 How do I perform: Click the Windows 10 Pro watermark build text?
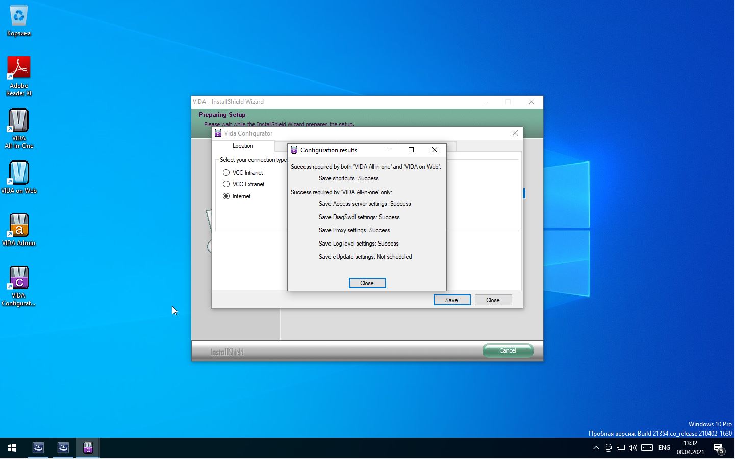pos(660,434)
